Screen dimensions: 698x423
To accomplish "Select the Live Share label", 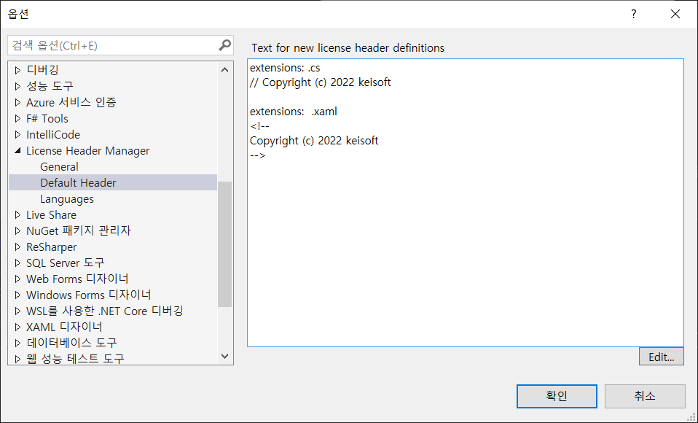I will [51, 214].
